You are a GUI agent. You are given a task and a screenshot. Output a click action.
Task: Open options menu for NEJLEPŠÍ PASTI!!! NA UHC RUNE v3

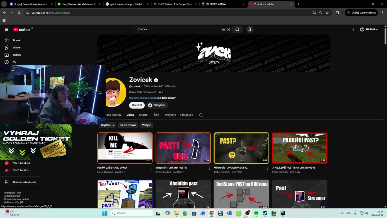pyautogui.click(x=326, y=168)
